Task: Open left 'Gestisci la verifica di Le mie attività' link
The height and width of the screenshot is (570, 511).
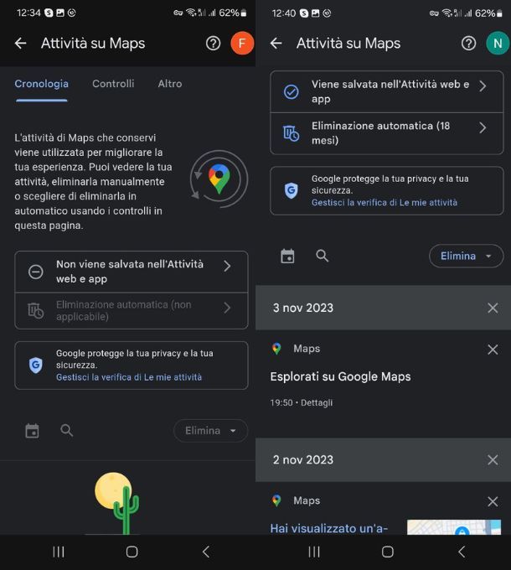Action: click(128, 377)
